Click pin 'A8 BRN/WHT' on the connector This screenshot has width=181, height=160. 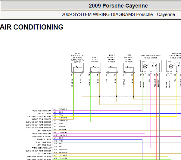click(61, 129)
